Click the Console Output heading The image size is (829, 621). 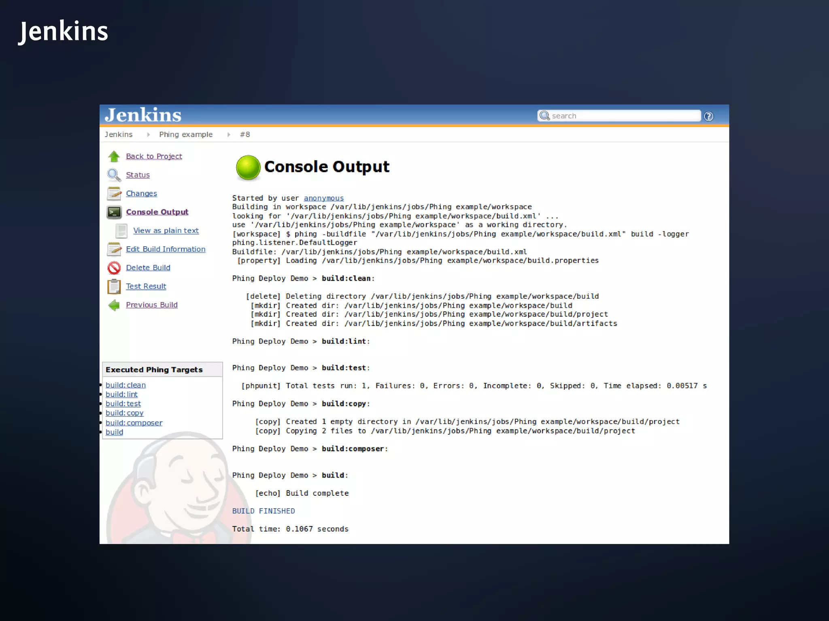327,167
